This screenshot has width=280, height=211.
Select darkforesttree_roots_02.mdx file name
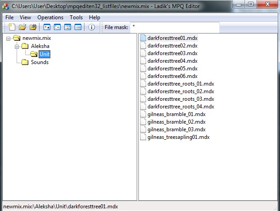(181, 91)
